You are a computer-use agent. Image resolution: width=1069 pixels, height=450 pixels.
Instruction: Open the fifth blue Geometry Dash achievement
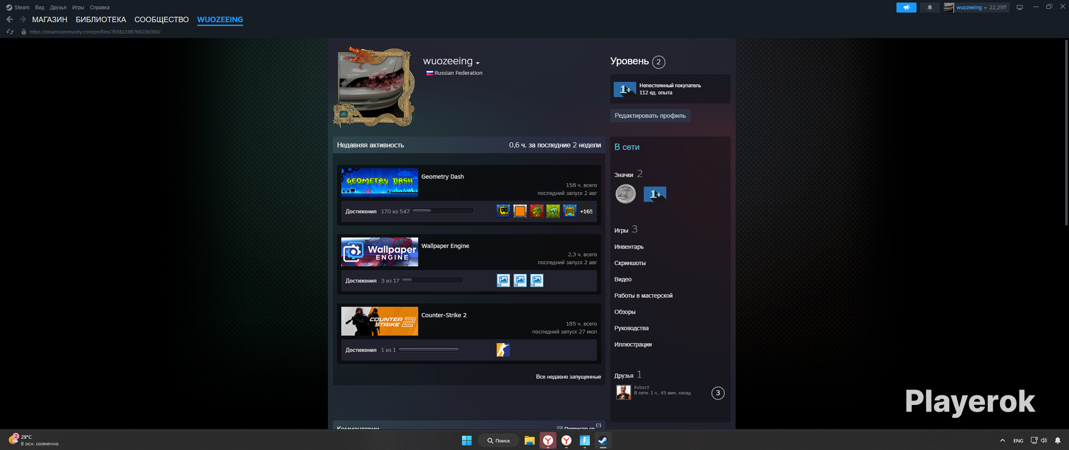click(x=570, y=211)
